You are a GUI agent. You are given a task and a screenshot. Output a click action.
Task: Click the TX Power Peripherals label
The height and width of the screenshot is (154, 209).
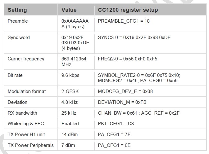[x=30, y=145]
